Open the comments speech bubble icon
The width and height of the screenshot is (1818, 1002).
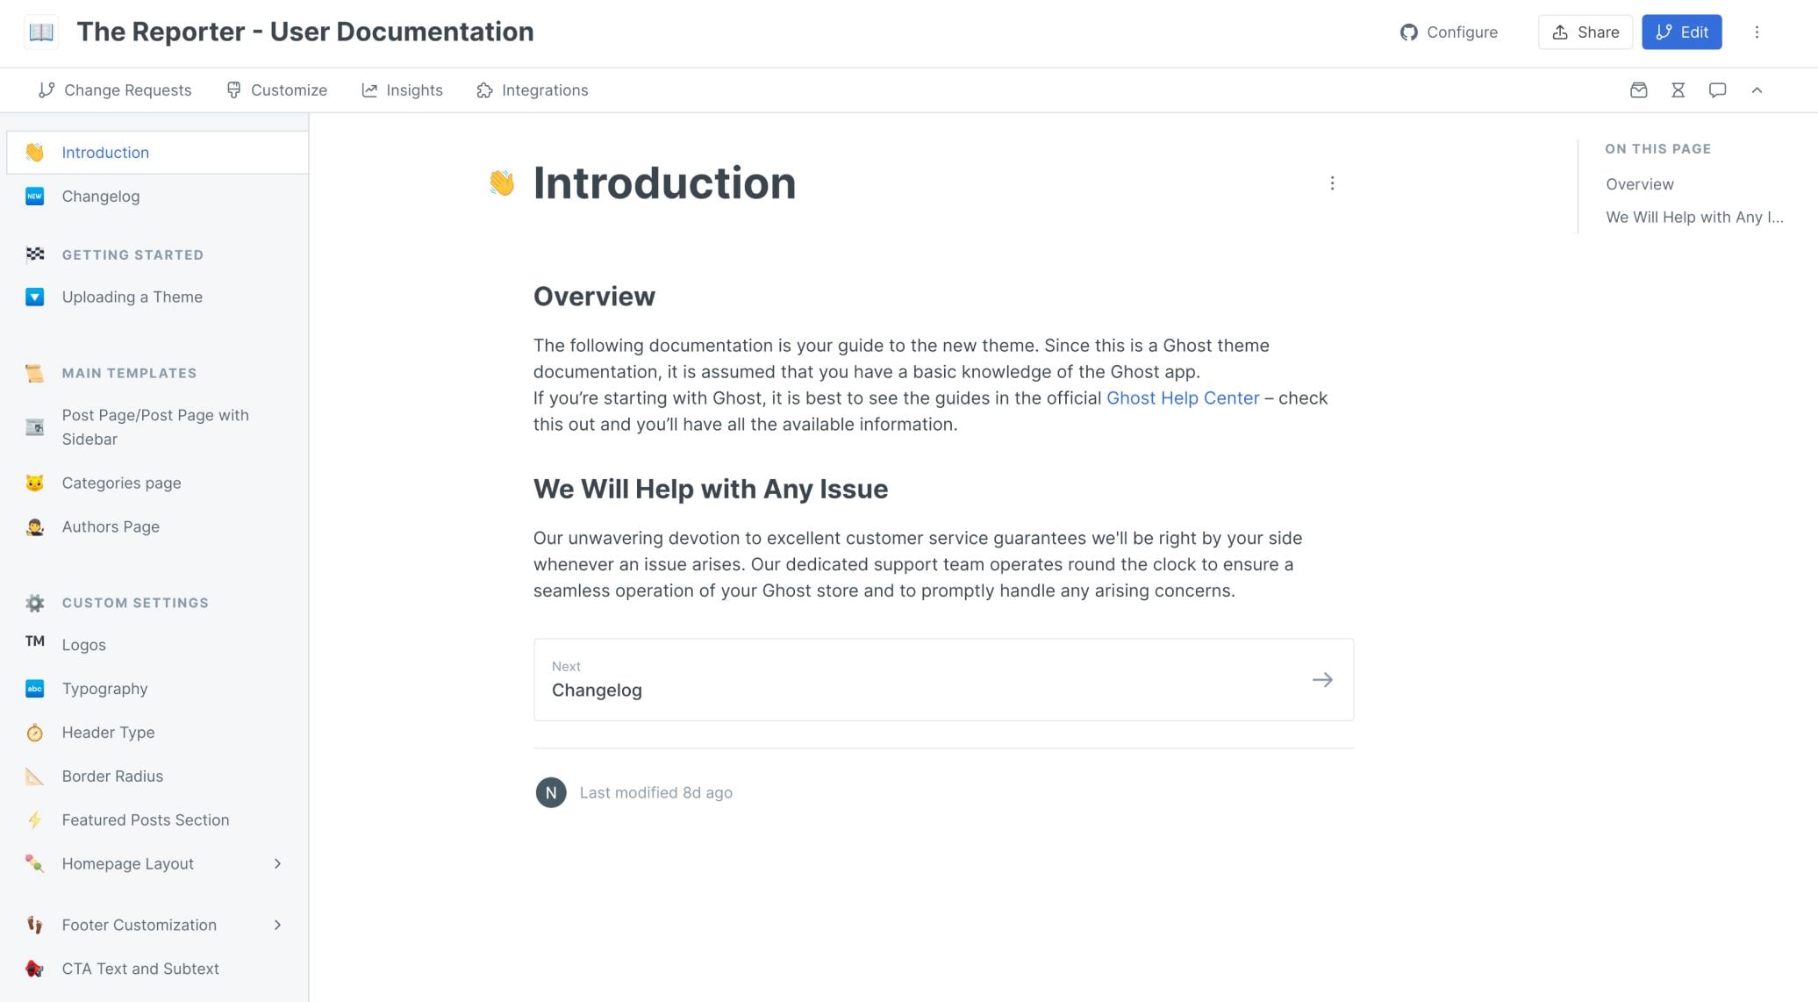[1717, 90]
